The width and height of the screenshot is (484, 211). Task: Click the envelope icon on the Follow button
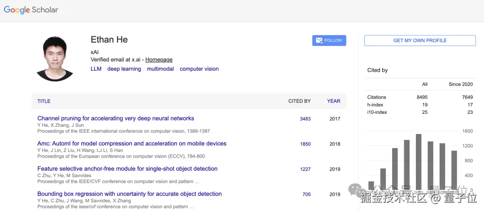pos(319,40)
